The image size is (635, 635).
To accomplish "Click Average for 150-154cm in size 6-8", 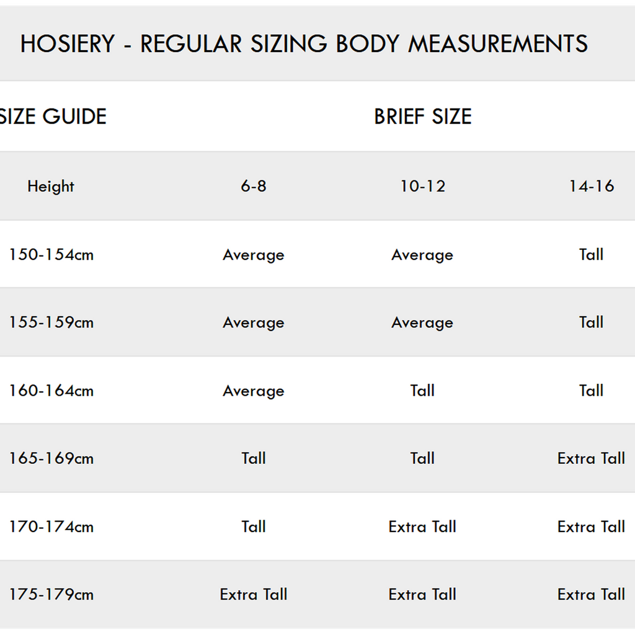I will 254,255.
